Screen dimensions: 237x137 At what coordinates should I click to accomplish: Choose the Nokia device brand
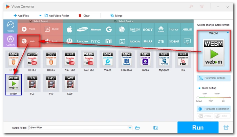coord(135,41)
